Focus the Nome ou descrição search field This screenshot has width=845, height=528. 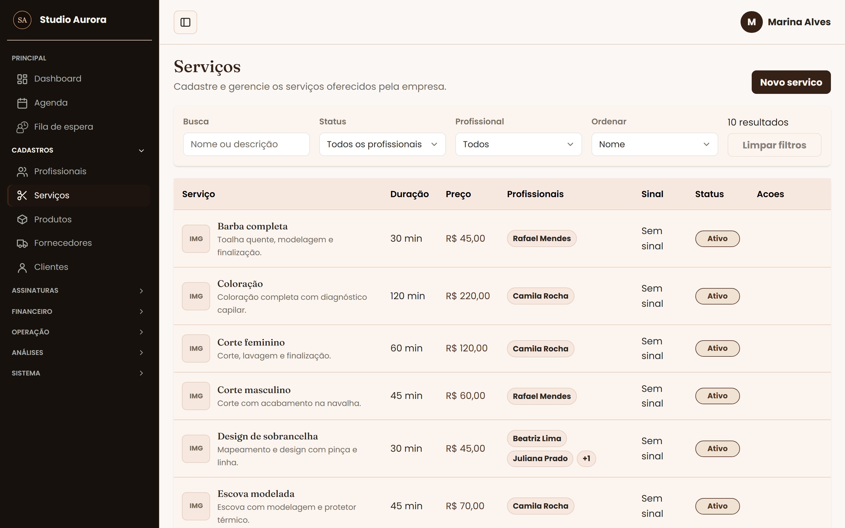coord(246,144)
